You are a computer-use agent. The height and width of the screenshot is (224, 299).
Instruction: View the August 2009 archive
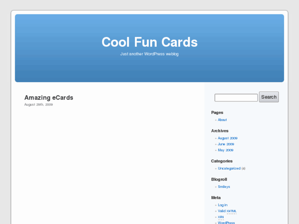pyautogui.click(x=227, y=138)
